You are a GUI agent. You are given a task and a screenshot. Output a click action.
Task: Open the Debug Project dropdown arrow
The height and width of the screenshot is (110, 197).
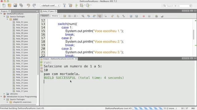point(85,5)
